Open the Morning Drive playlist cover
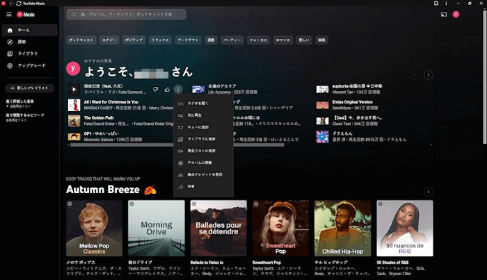Viewport: 487px width, 280px height. point(157,228)
